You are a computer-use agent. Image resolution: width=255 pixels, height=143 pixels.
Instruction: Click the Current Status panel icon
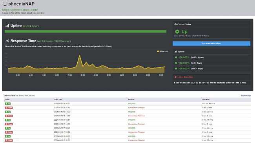[x=175, y=24]
